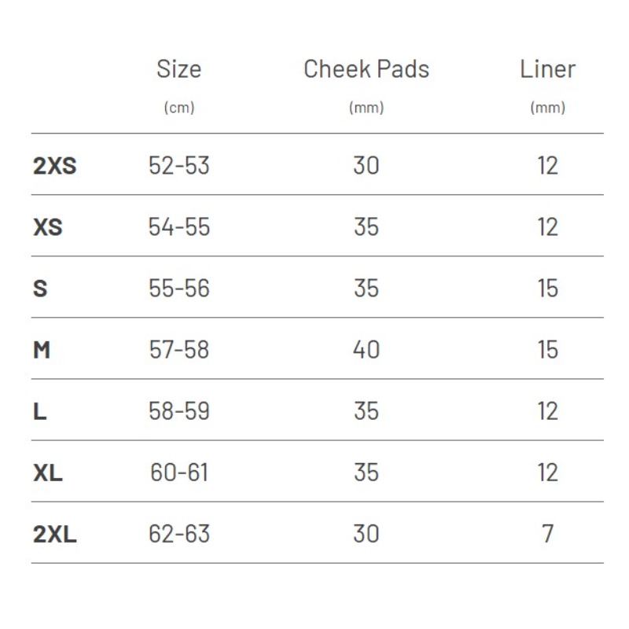The height and width of the screenshot is (629, 629).
Task: Click the 58-59 size measurement
Action: [x=179, y=411]
